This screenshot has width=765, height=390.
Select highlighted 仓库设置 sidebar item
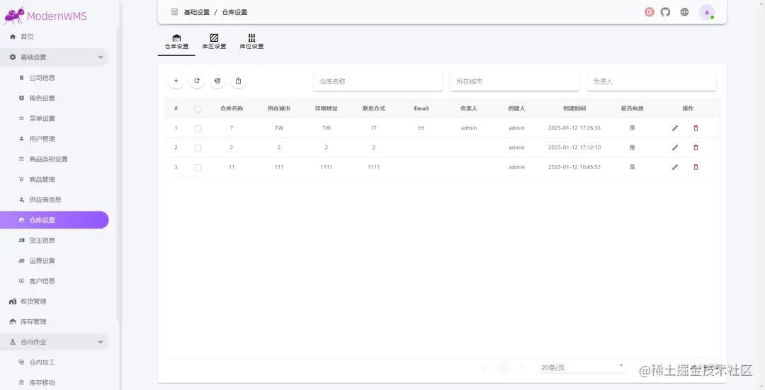pos(54,220)
